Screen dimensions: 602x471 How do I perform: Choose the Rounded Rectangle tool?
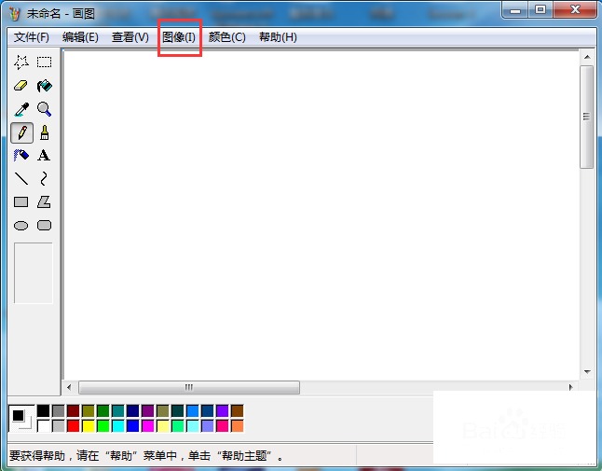(44, 226)
